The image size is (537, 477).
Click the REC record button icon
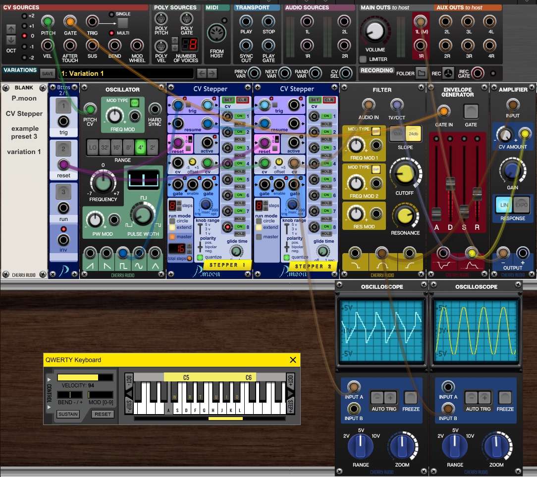click(448, 74)
